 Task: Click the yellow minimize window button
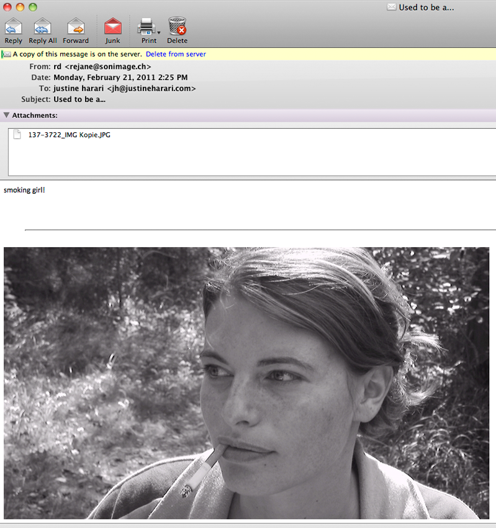(x=20, y=7)
